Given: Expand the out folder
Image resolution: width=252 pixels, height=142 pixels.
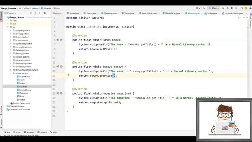Looking at the screenshot, I should tap(7, 24).
